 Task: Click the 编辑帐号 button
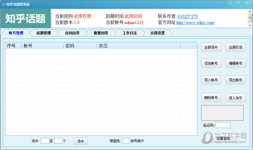(x=235, y=63)
